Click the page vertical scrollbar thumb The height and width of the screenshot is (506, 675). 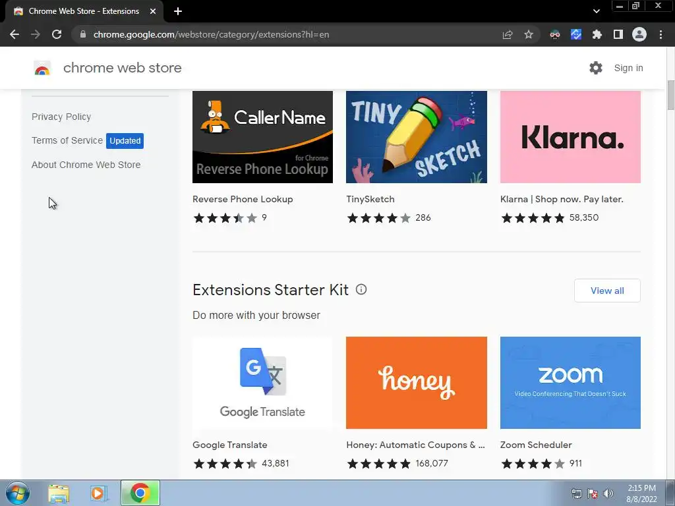click(670, 95)
